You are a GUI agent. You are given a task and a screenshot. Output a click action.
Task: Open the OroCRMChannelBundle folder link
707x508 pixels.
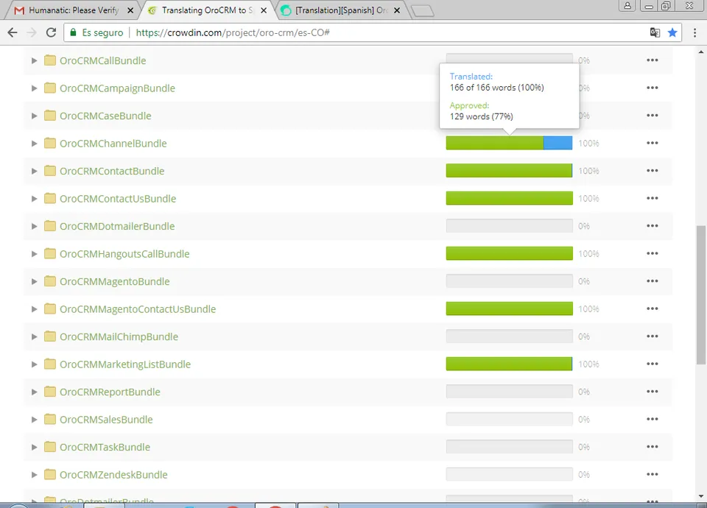coord(113,144)
